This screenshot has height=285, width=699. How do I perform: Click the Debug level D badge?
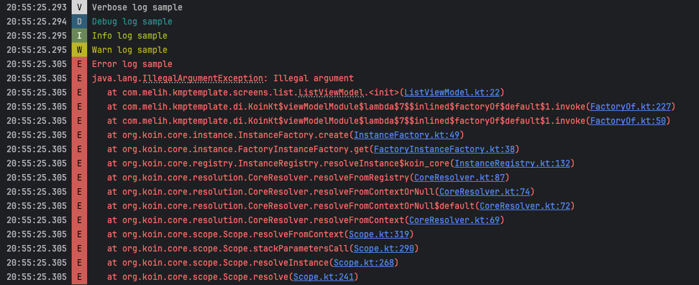(x=79, y=22)
